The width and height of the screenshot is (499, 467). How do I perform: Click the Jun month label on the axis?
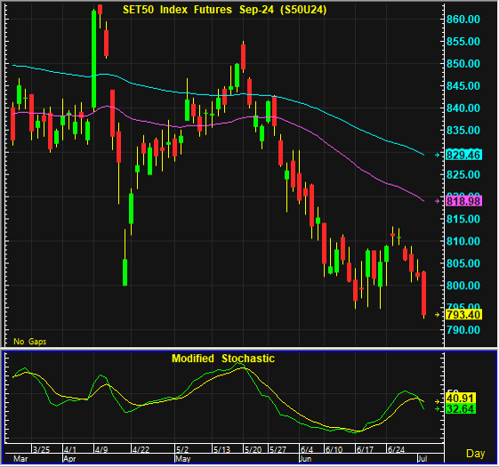(305, 459)
